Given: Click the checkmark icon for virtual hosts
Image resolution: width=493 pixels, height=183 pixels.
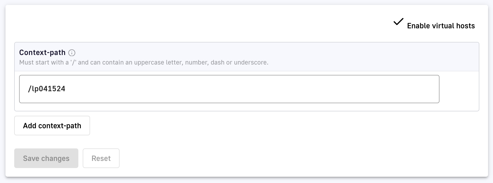Looking at the screenshot, I should click(x=398, y=22).
